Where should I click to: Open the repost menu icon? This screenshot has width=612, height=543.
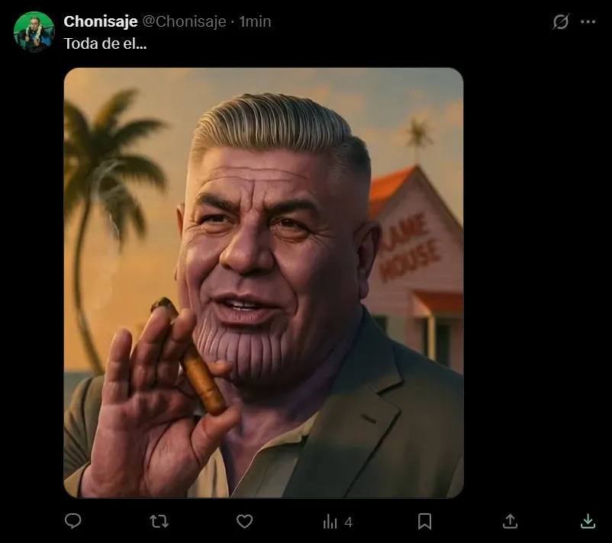(159, 522)
